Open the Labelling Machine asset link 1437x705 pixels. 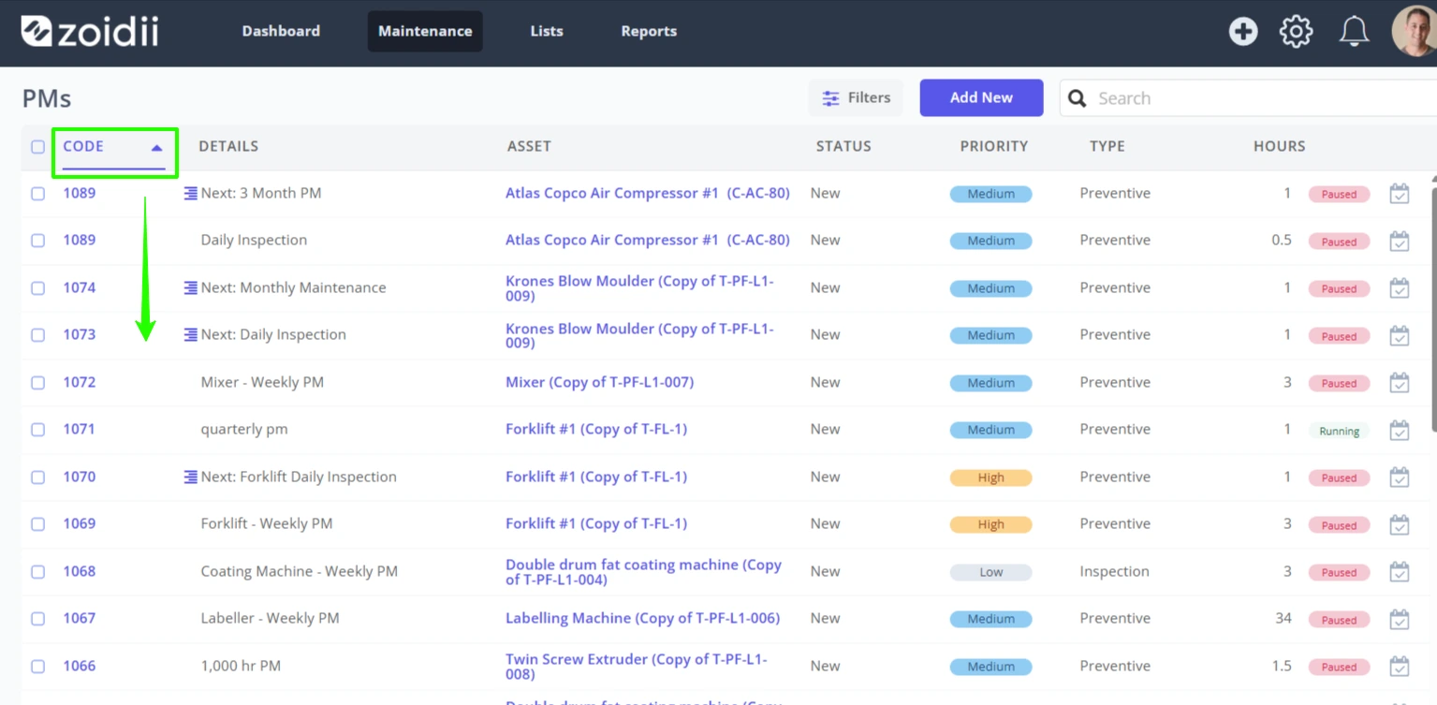tap(642, 618)
